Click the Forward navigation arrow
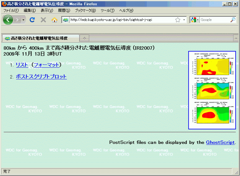 17,20
